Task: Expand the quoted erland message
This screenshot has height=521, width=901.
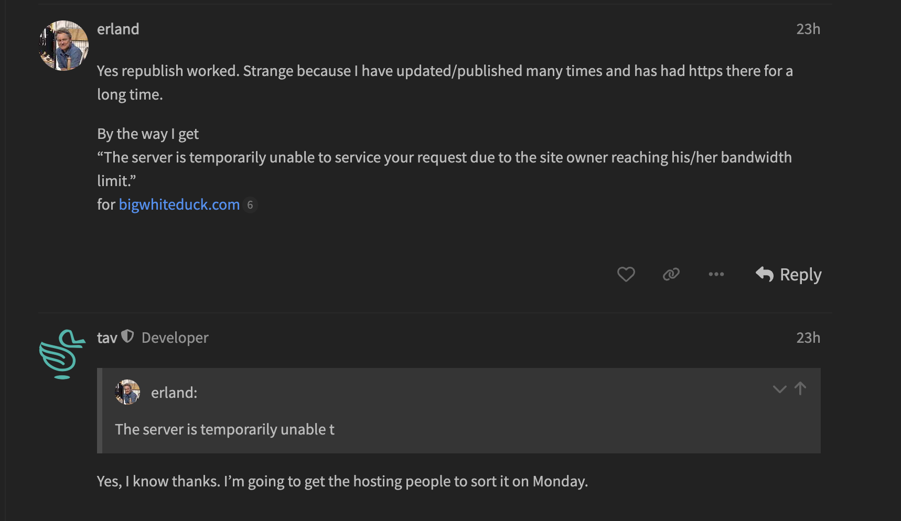Action: click(x=779, y=389)
